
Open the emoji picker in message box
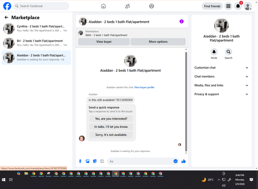coord(175,161)
